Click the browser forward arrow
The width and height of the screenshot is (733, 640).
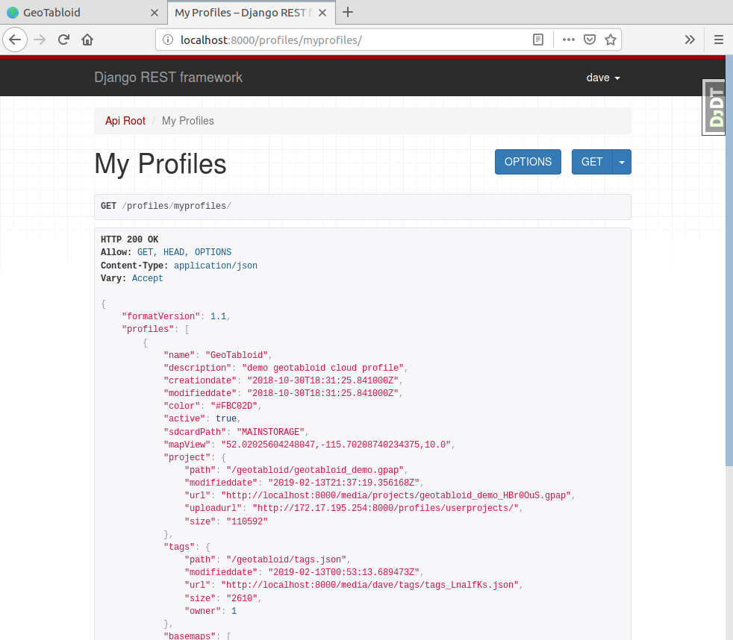coord(40,40)
